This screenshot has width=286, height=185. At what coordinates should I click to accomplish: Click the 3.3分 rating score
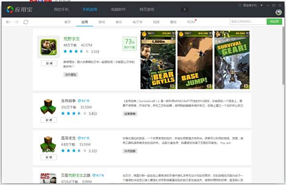click(93, 151)
